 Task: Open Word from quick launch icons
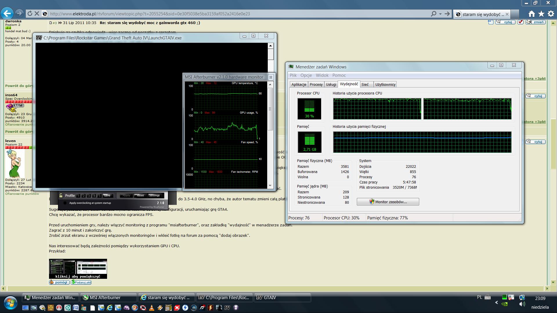pos(76,308)
